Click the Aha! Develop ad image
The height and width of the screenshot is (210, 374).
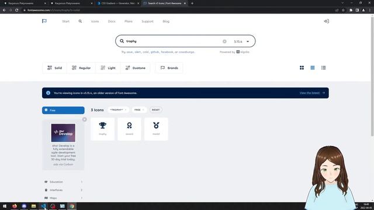tap(63, 133)
